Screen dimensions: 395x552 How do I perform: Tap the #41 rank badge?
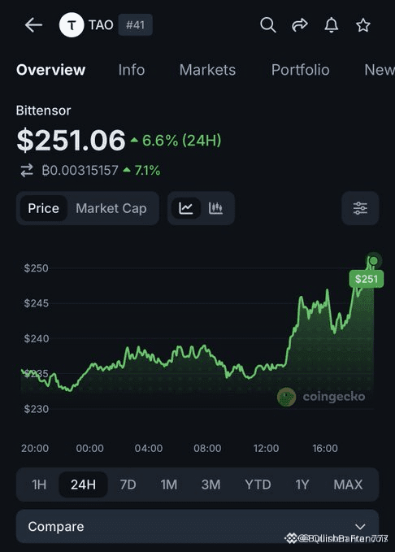tap(135, 25)
